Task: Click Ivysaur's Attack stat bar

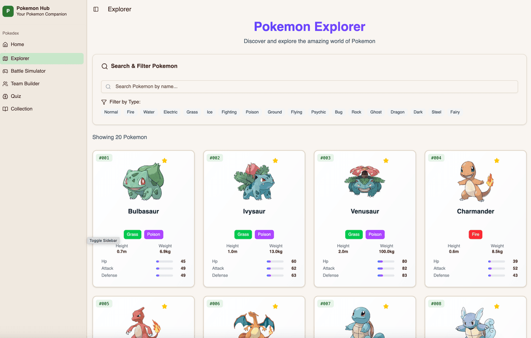Action: tap(275, 268)
